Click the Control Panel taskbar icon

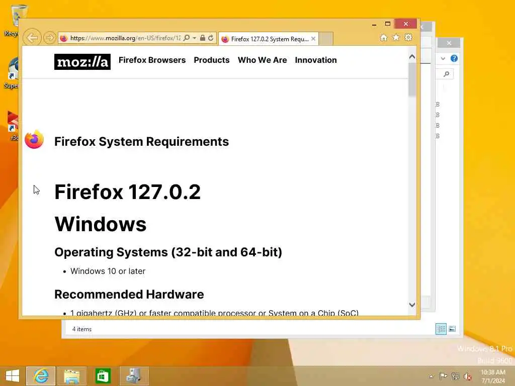tap(134, 376)
